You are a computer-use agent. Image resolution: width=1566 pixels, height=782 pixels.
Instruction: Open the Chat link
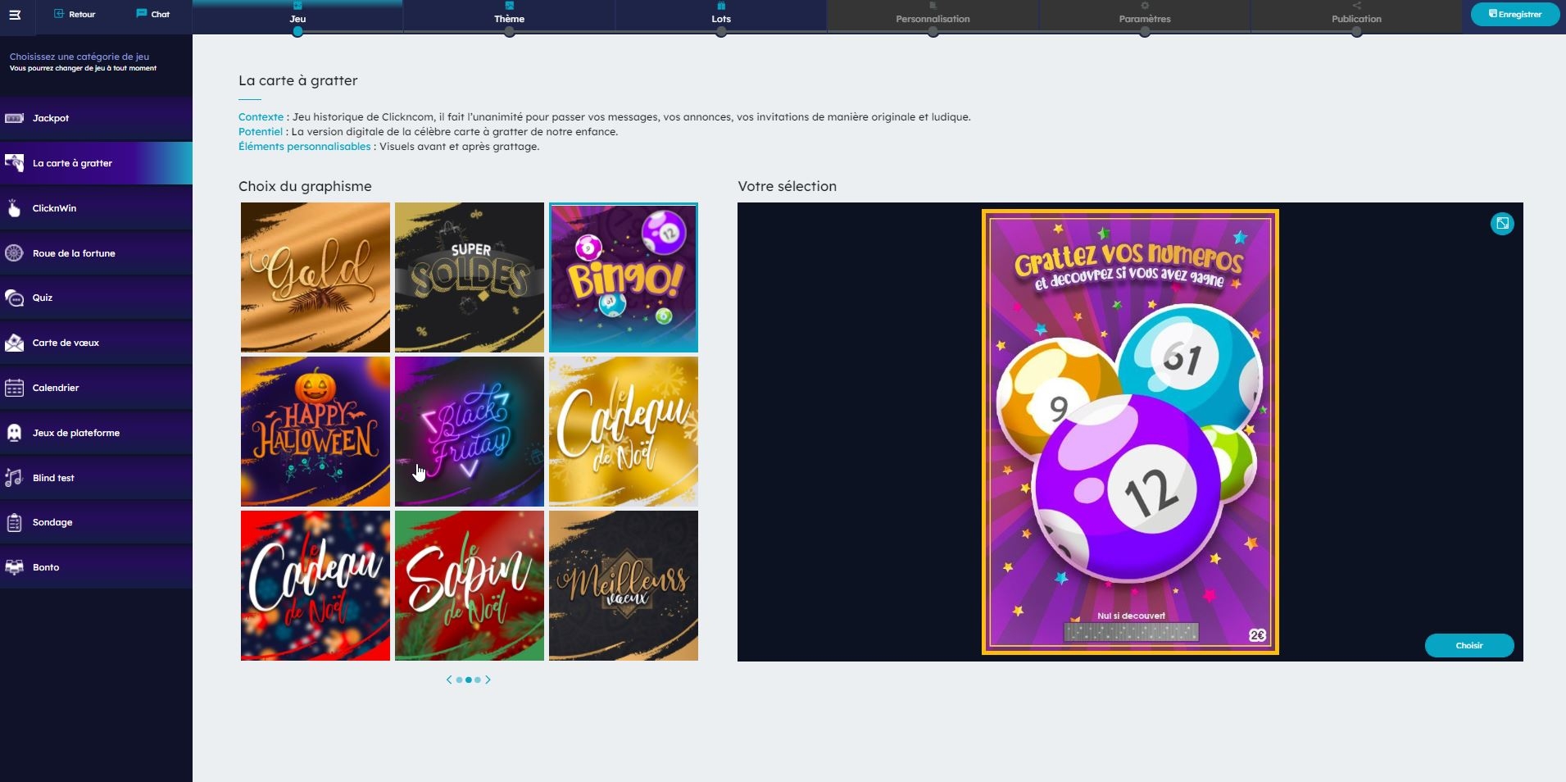[153, 14]
